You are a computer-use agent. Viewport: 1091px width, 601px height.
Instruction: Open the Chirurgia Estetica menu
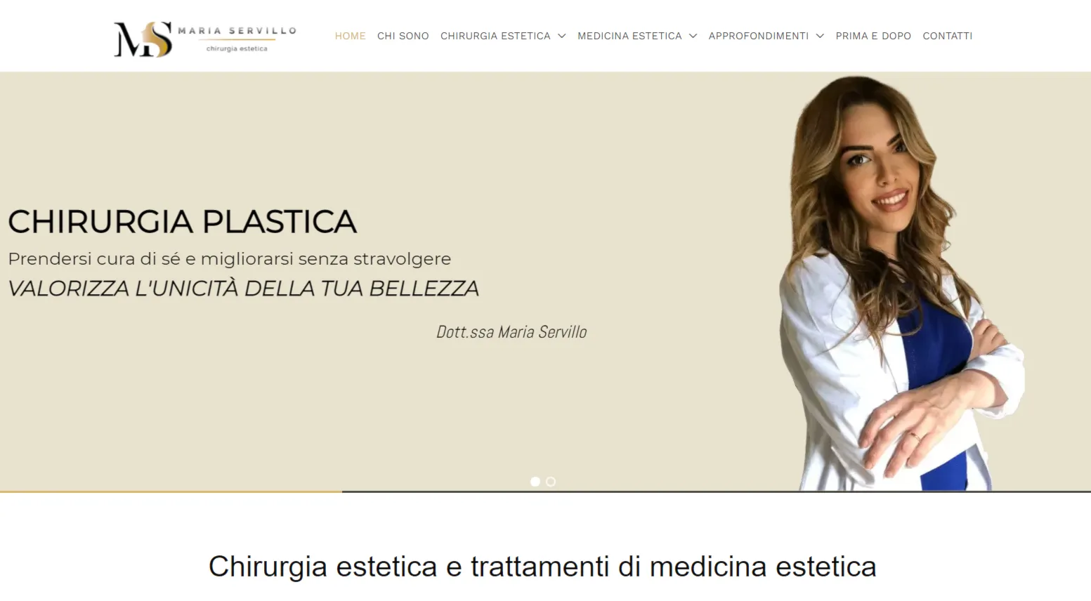click(x=495, y=36)
